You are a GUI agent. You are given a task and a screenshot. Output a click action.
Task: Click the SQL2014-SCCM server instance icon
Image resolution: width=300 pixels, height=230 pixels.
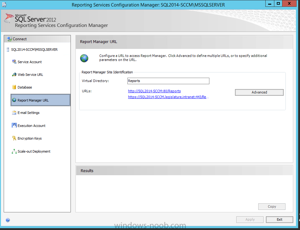pyautogui.click(x=8, y=50)
